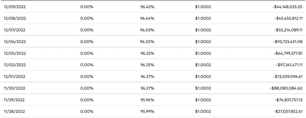Select the 12/09/2022 date cell
The height and width of the screenshot is (118, 306).
click(x=15, y=7)
